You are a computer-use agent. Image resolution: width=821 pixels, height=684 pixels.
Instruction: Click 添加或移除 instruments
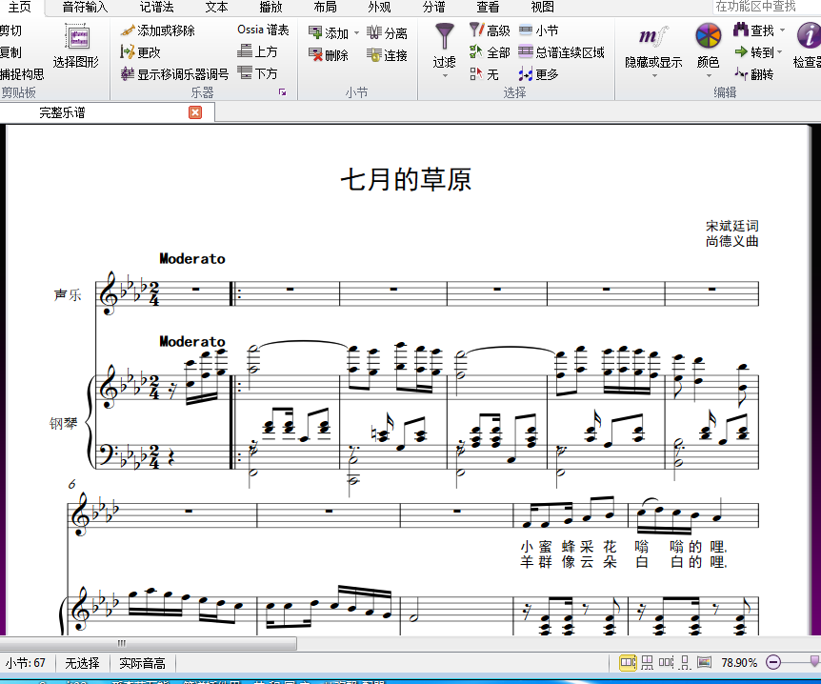[x=158, y=30]
